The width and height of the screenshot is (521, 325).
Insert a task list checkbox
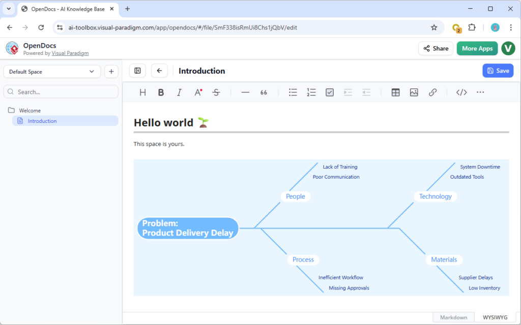(x=329, y=92)
